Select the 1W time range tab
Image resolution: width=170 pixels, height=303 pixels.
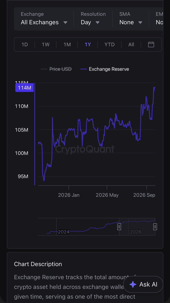click(x=46, y=45)
